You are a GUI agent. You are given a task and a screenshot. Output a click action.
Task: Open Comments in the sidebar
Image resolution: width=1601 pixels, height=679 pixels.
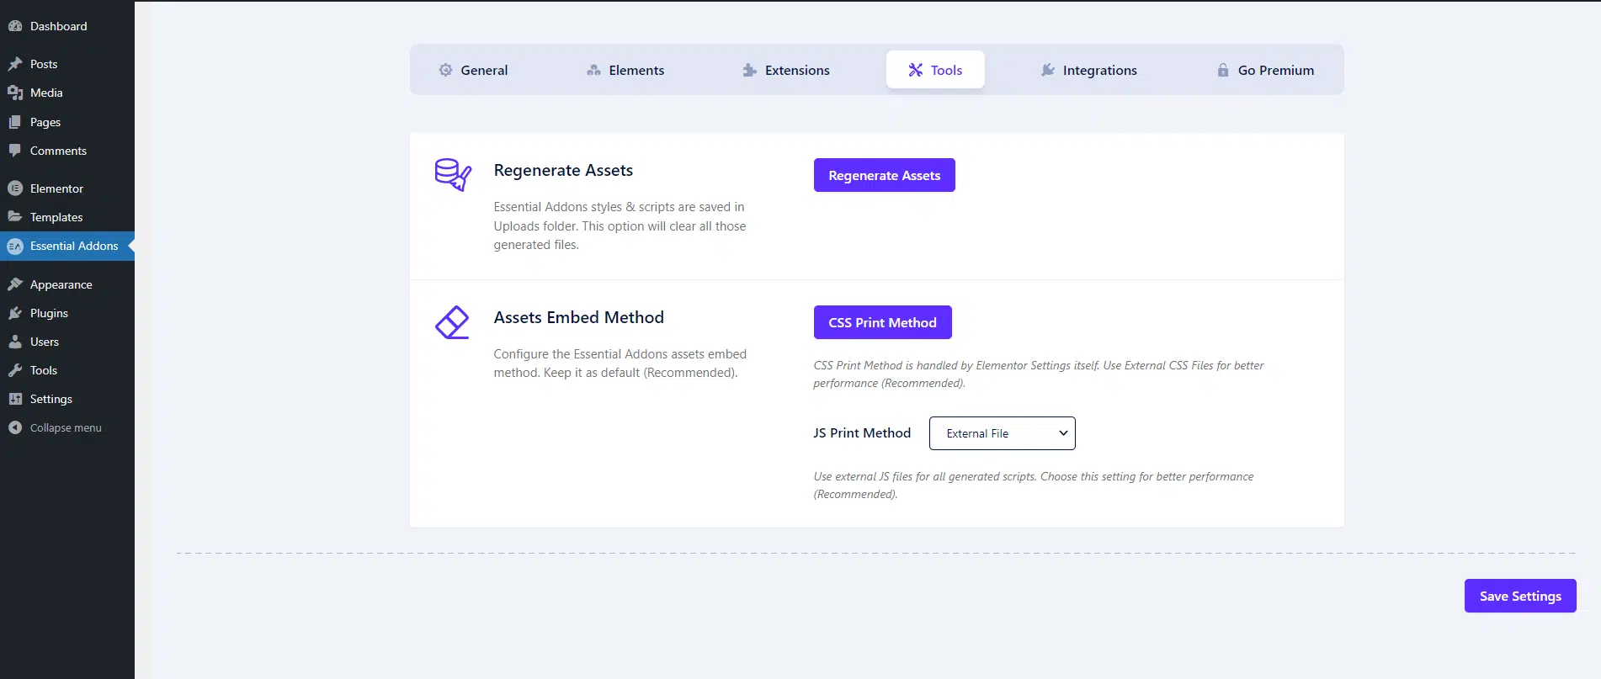(x=67, y=151)
